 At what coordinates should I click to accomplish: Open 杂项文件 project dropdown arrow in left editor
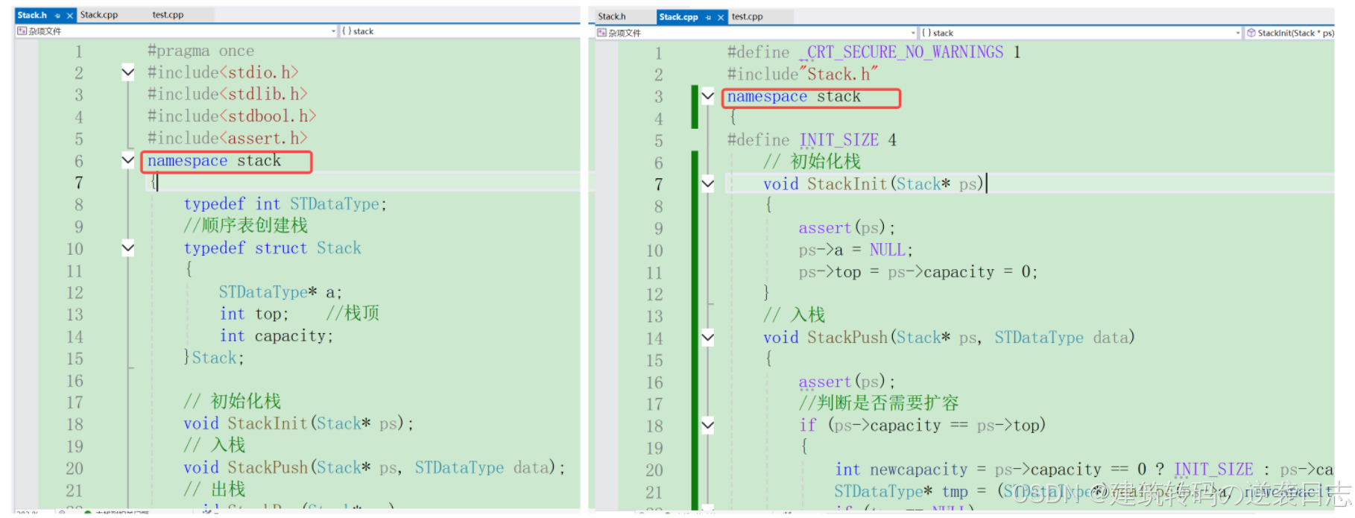333,31
